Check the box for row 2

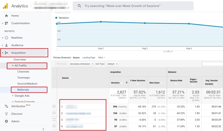[x=54, y=113]
